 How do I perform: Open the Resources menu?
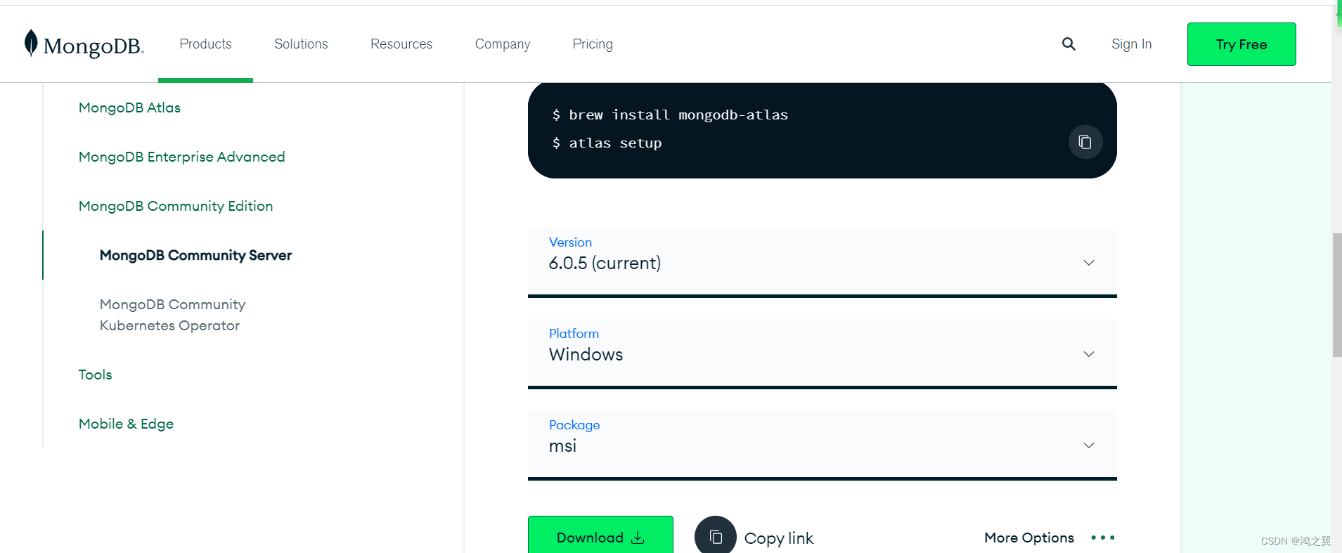coord(401,44)
